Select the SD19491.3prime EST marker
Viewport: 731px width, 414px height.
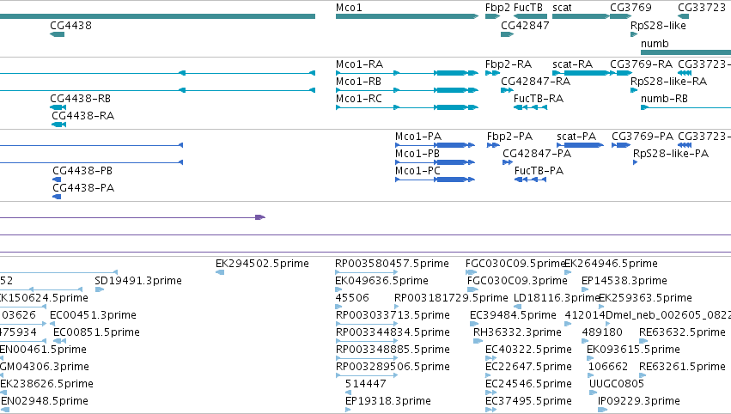tap(100, 289)
